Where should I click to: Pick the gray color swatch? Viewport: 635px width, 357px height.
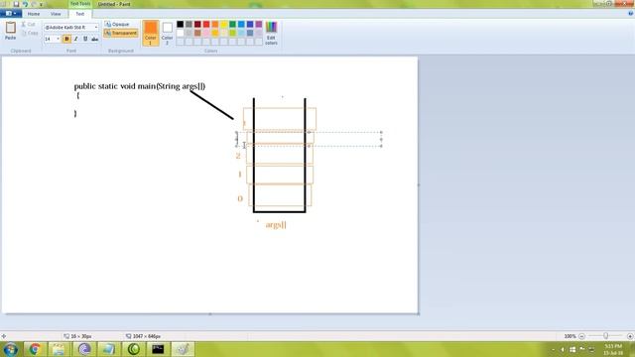coord(189,24)
